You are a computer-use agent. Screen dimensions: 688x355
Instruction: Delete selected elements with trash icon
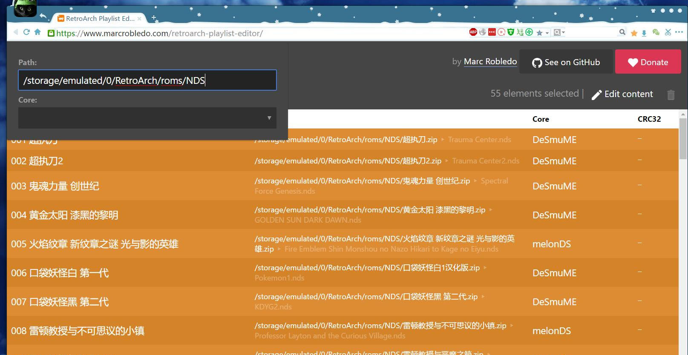coord(671,94)
